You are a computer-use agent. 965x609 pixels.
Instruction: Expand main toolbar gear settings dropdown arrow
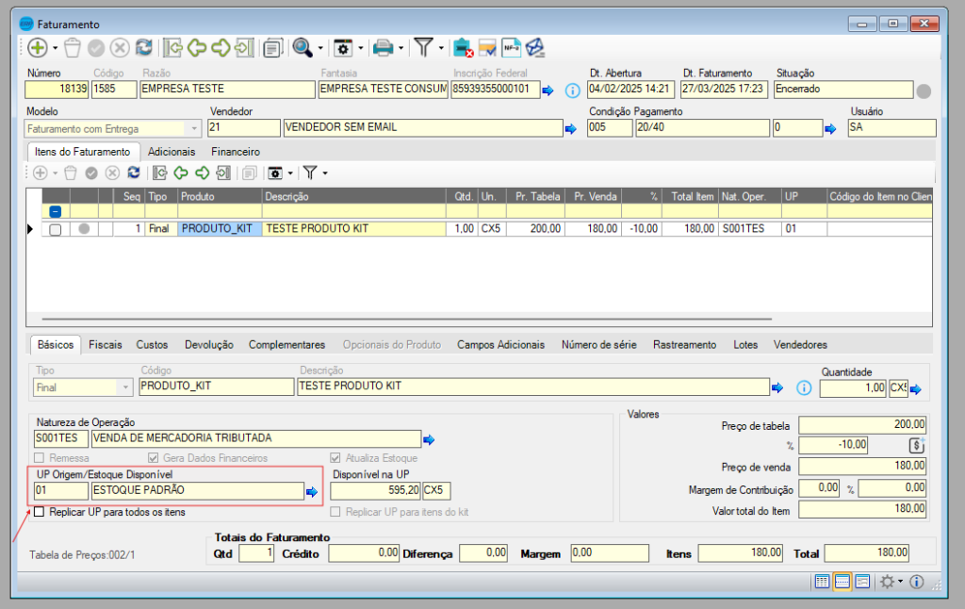pos(360,48)
